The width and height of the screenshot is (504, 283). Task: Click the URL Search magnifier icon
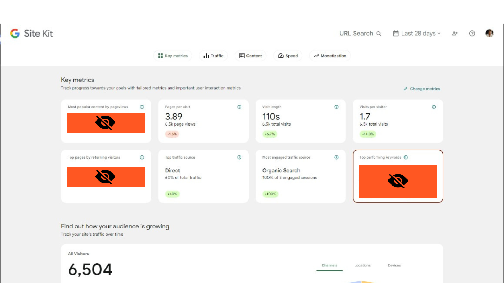(379, 34)
